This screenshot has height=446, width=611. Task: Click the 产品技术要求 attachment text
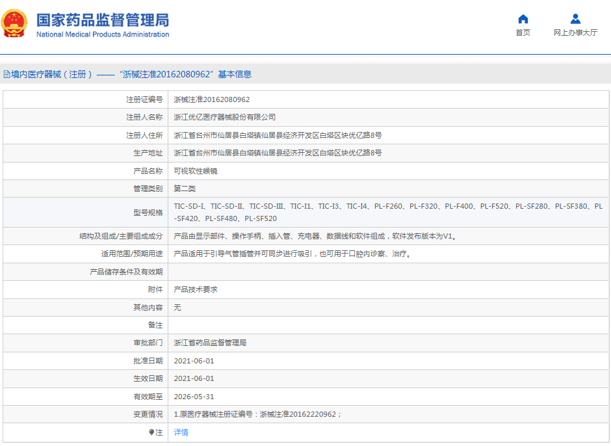(196, 289)
